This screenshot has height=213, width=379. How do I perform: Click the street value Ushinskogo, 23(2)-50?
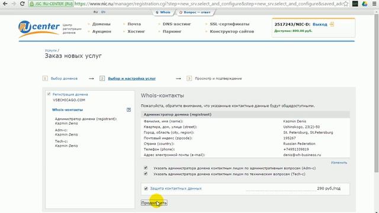coord(301,127)
